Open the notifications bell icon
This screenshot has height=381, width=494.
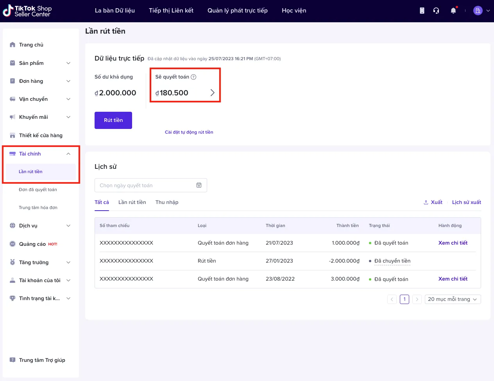point(453,11)
